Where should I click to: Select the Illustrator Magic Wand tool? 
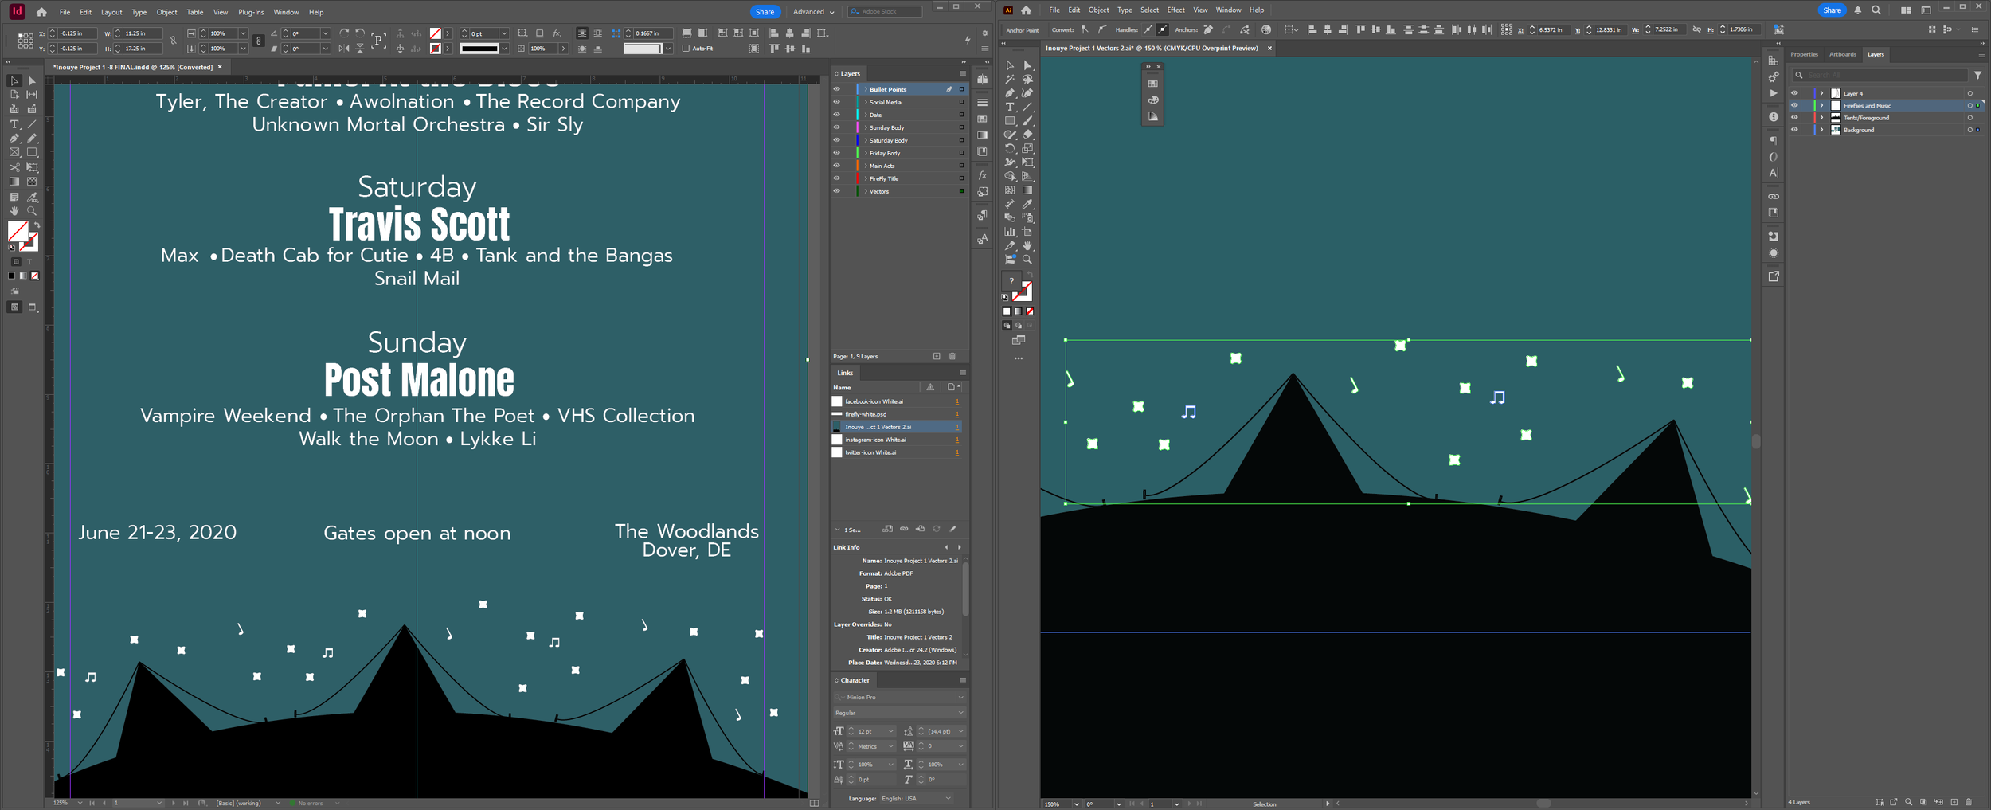pyautogui.click(x=1010, y=80)
